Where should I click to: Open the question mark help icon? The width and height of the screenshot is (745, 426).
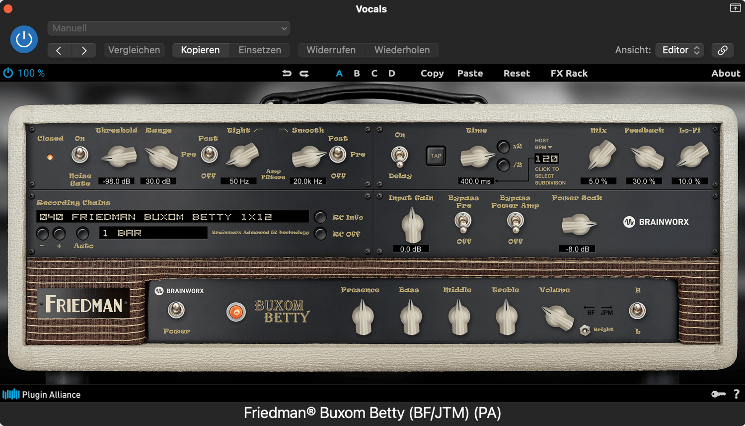tap(737, 394)
